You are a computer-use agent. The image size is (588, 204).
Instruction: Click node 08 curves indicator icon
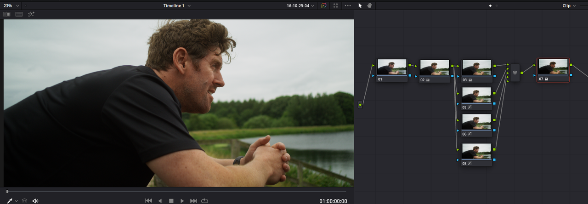pos(470,163)
